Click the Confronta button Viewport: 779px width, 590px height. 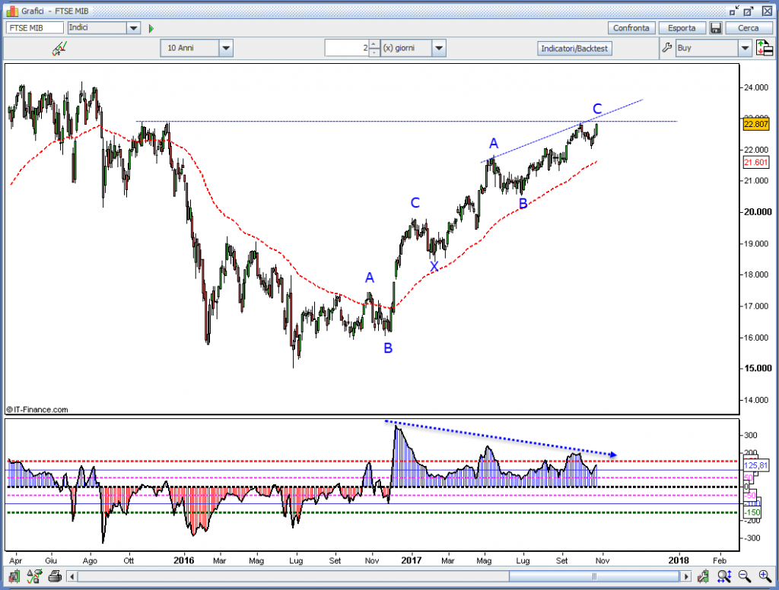631,28
